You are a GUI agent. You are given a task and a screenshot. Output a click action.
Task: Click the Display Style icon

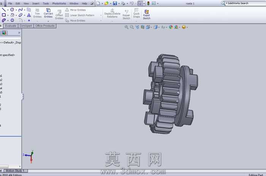tap(155, 27)
